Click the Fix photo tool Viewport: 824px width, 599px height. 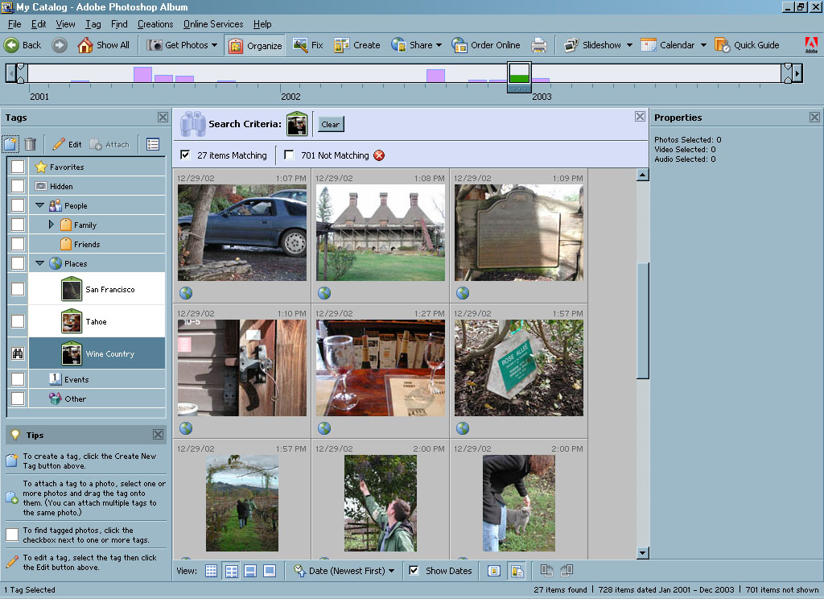308,45
